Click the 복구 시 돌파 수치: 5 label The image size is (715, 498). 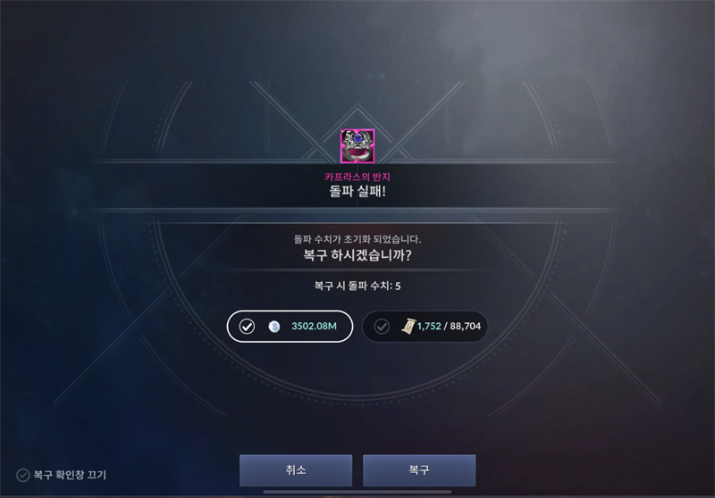pos(357,286)
